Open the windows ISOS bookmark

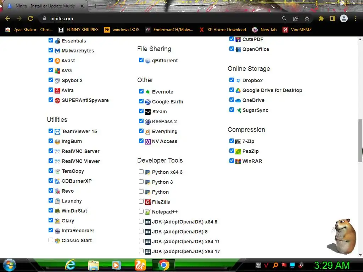pyautogui.click(x=122, y=30)
